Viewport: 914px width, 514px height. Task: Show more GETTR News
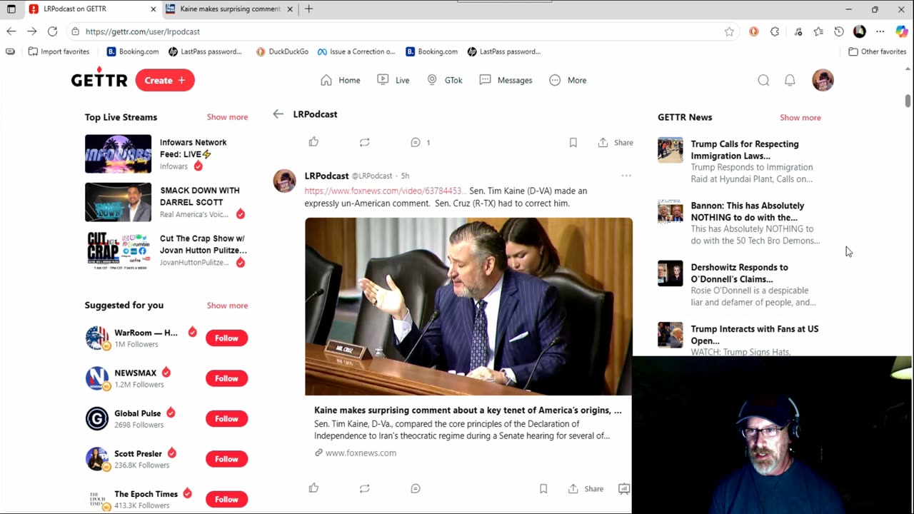[x=800, y=118]
